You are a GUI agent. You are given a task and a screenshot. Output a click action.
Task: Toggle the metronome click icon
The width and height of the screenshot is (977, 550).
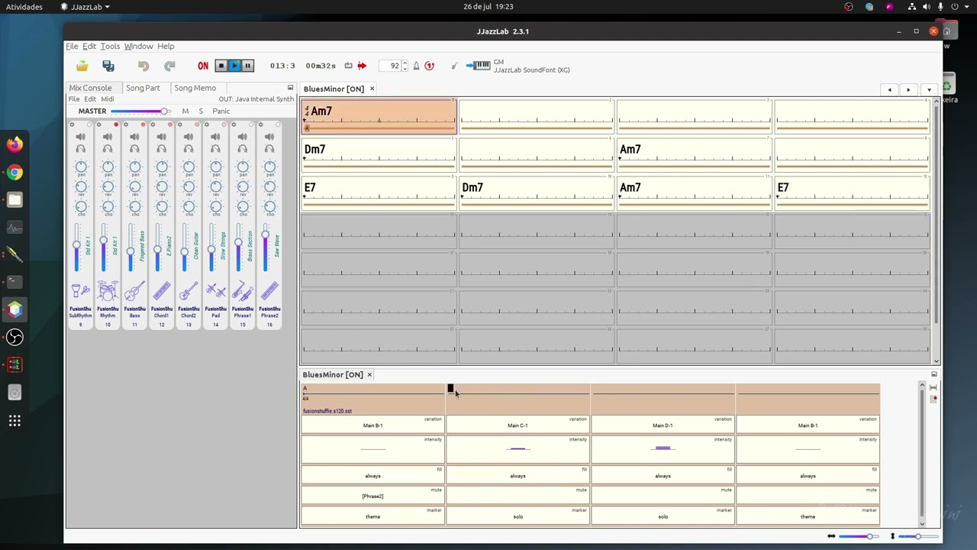point(416,66)
